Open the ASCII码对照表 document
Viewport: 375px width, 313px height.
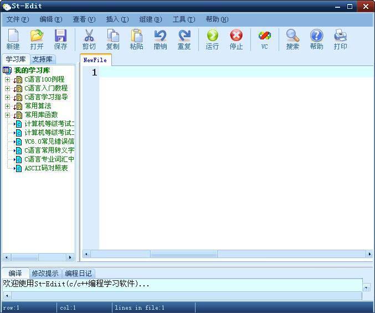click(46, 168)
